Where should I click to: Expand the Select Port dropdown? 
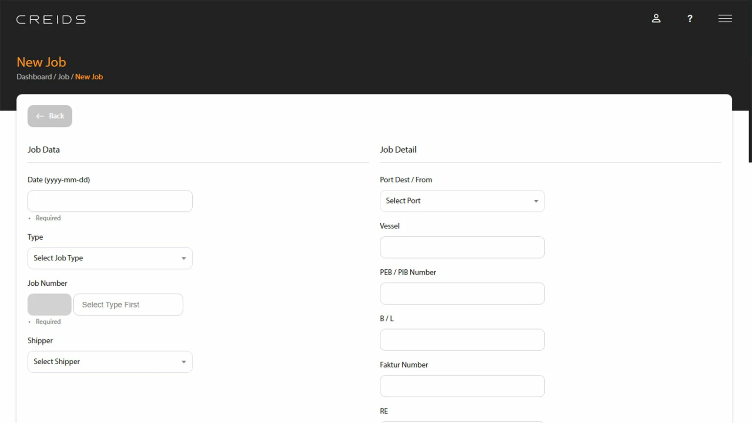[x=462, y=201]
